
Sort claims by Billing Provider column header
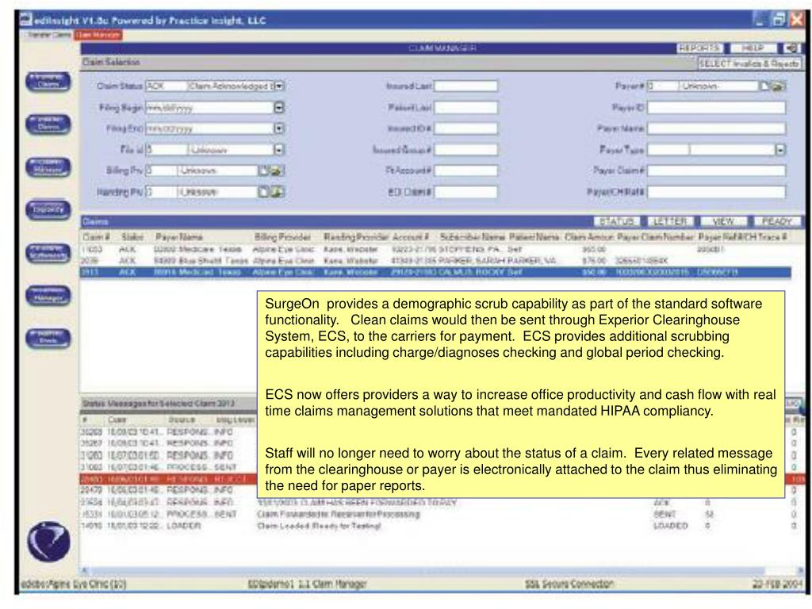point(282,237)
